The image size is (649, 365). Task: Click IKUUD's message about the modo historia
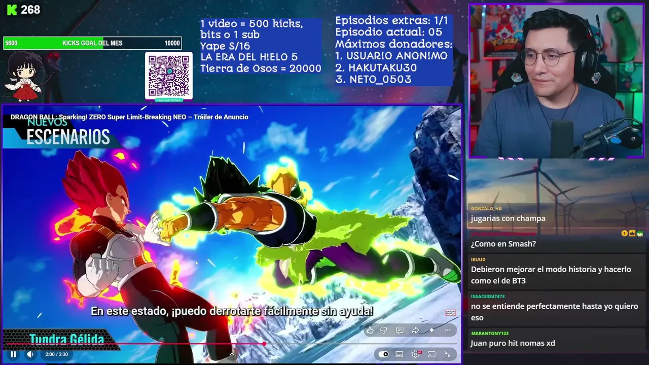click(x=551, y=275)
